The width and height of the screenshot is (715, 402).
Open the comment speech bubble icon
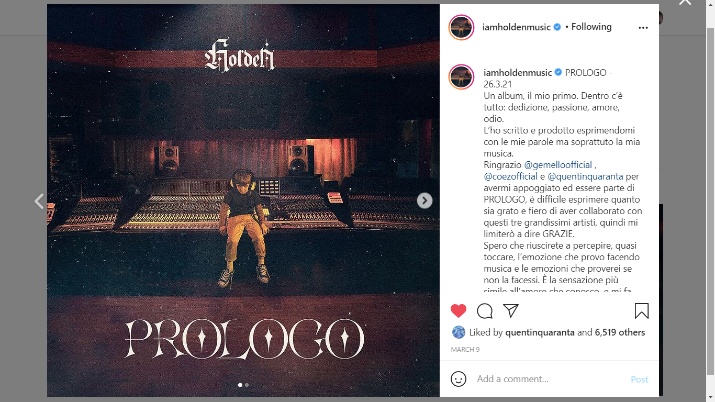pyautogui.click(x=485, y=311)
